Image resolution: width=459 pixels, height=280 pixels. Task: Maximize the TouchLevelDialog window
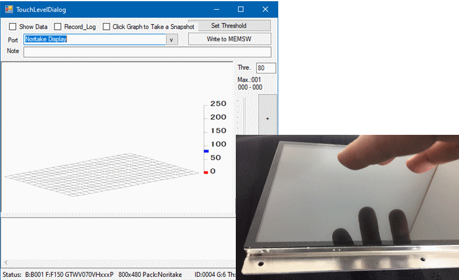click(240, 9)
